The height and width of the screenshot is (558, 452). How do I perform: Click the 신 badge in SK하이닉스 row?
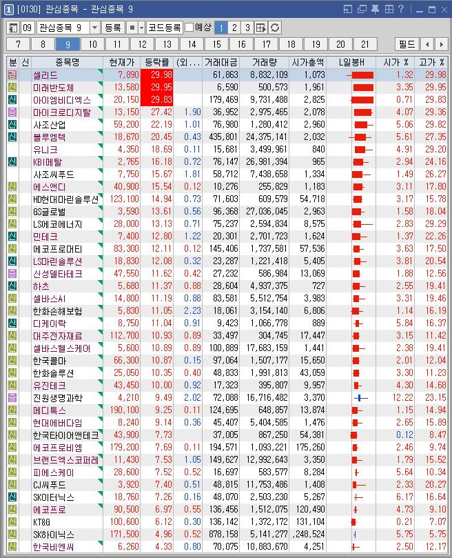point(12,534)
